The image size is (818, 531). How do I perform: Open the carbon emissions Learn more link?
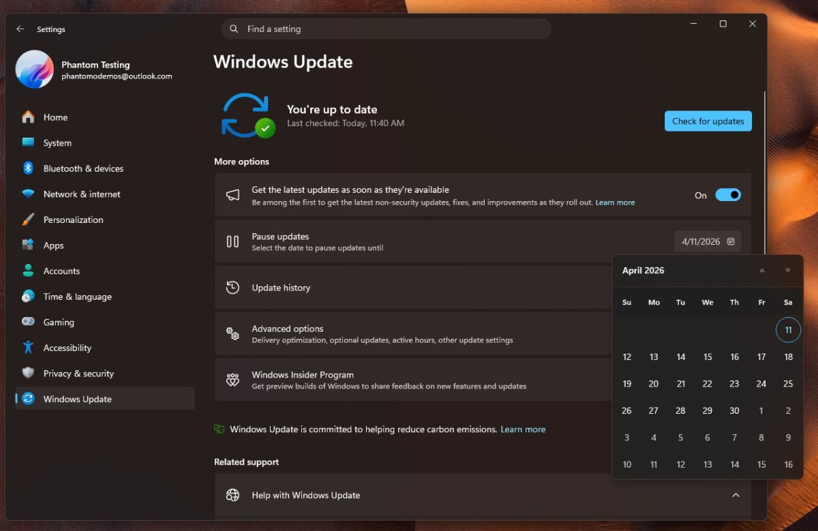523,429
